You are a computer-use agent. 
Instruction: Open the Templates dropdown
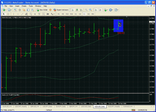[118, 10]
